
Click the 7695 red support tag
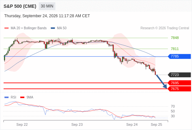click(179, 83)
